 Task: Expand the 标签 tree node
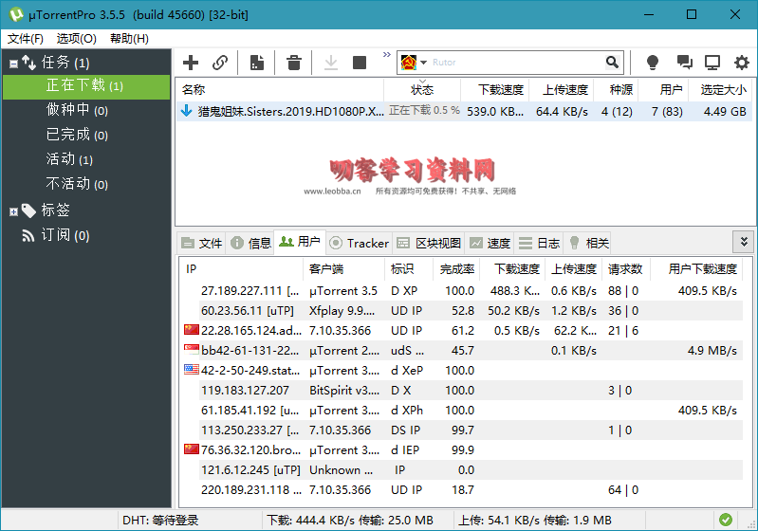[x=13, y=211]
